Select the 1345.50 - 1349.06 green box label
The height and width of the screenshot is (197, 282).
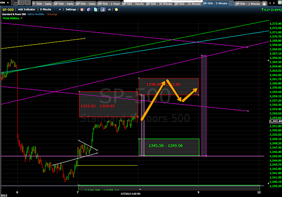166,145
